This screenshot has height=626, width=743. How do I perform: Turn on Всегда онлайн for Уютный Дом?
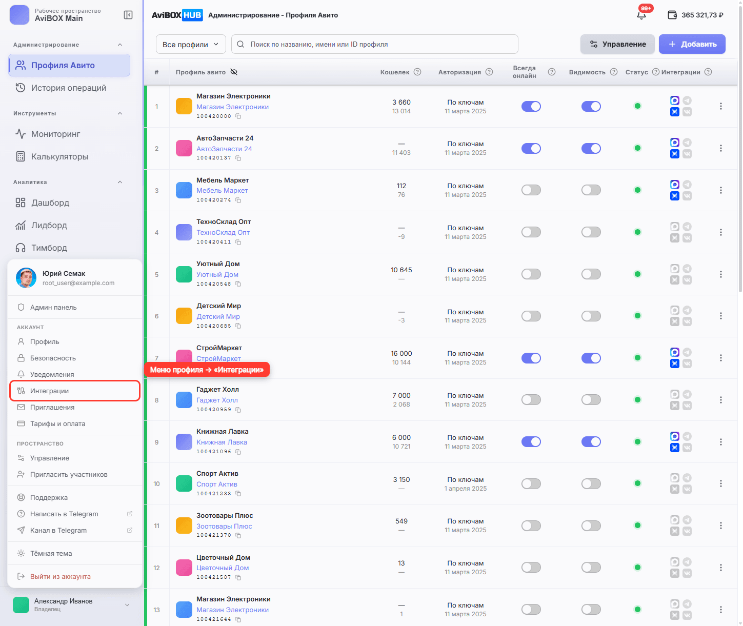click(x=531, y=274)
